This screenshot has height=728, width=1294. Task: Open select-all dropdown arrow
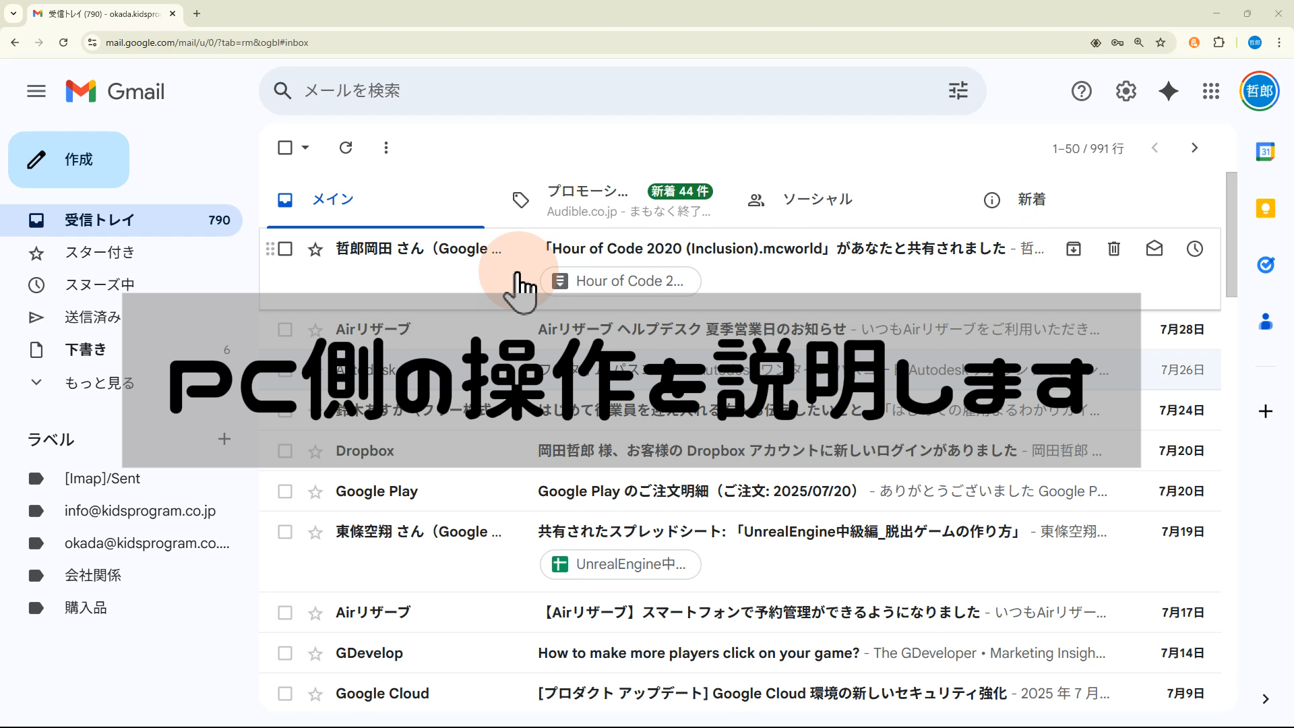click(305, 148)
